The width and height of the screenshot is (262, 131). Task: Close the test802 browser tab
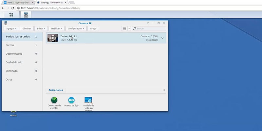click(x=32, y=3)
